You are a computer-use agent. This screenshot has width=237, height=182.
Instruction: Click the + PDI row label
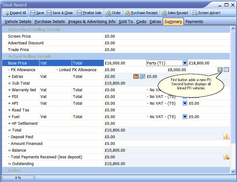tap(13, 96)
